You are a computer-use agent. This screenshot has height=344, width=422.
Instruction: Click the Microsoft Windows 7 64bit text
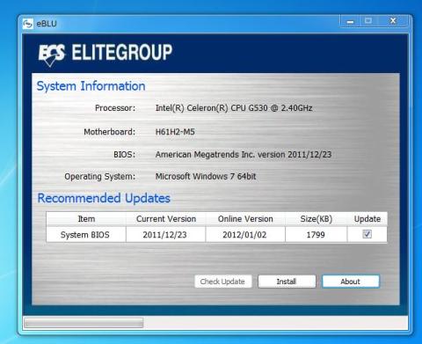206,177
